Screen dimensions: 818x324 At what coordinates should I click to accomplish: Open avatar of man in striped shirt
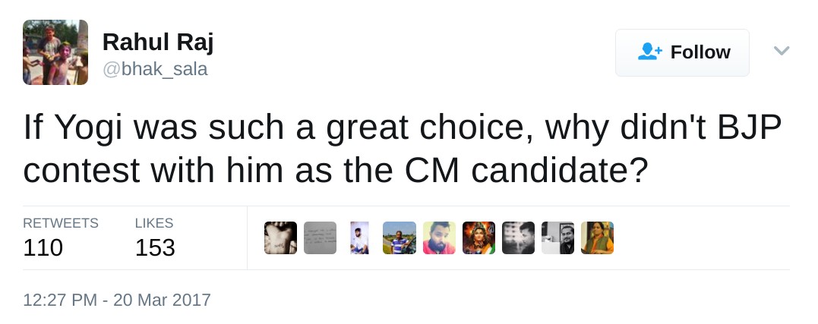pos(400,237)
